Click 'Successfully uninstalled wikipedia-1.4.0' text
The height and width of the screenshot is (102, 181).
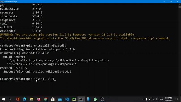37,71
